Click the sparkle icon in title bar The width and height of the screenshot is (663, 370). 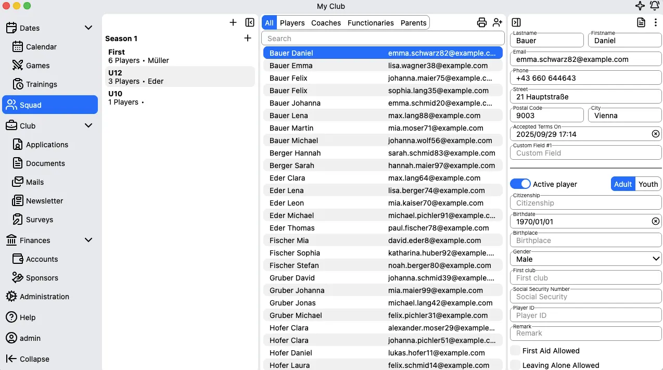[640, 6]
